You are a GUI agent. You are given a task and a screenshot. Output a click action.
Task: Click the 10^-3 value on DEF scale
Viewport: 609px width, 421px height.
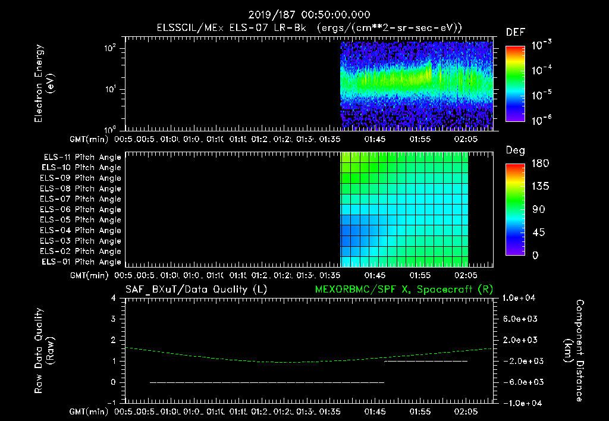[x=541, y=45]
